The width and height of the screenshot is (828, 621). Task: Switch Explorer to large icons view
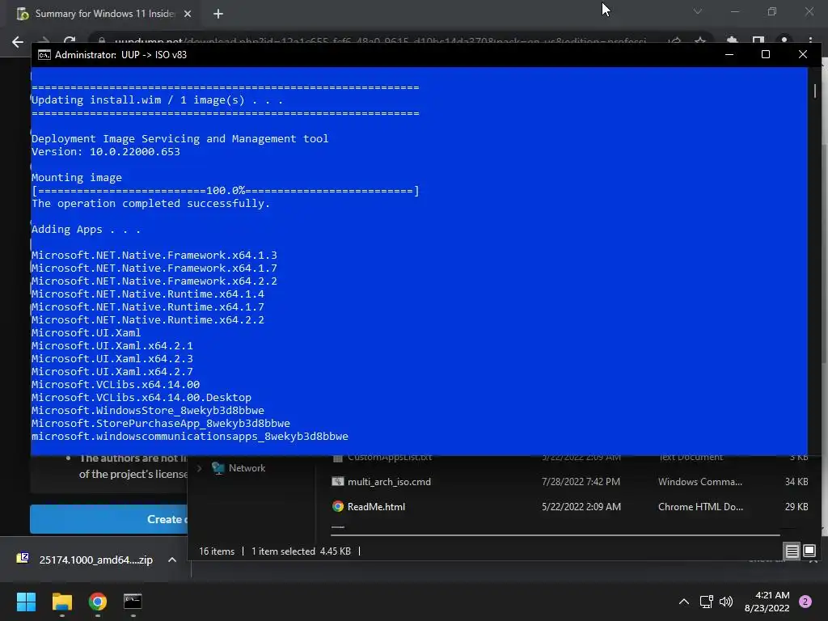[x=809, y=551]
